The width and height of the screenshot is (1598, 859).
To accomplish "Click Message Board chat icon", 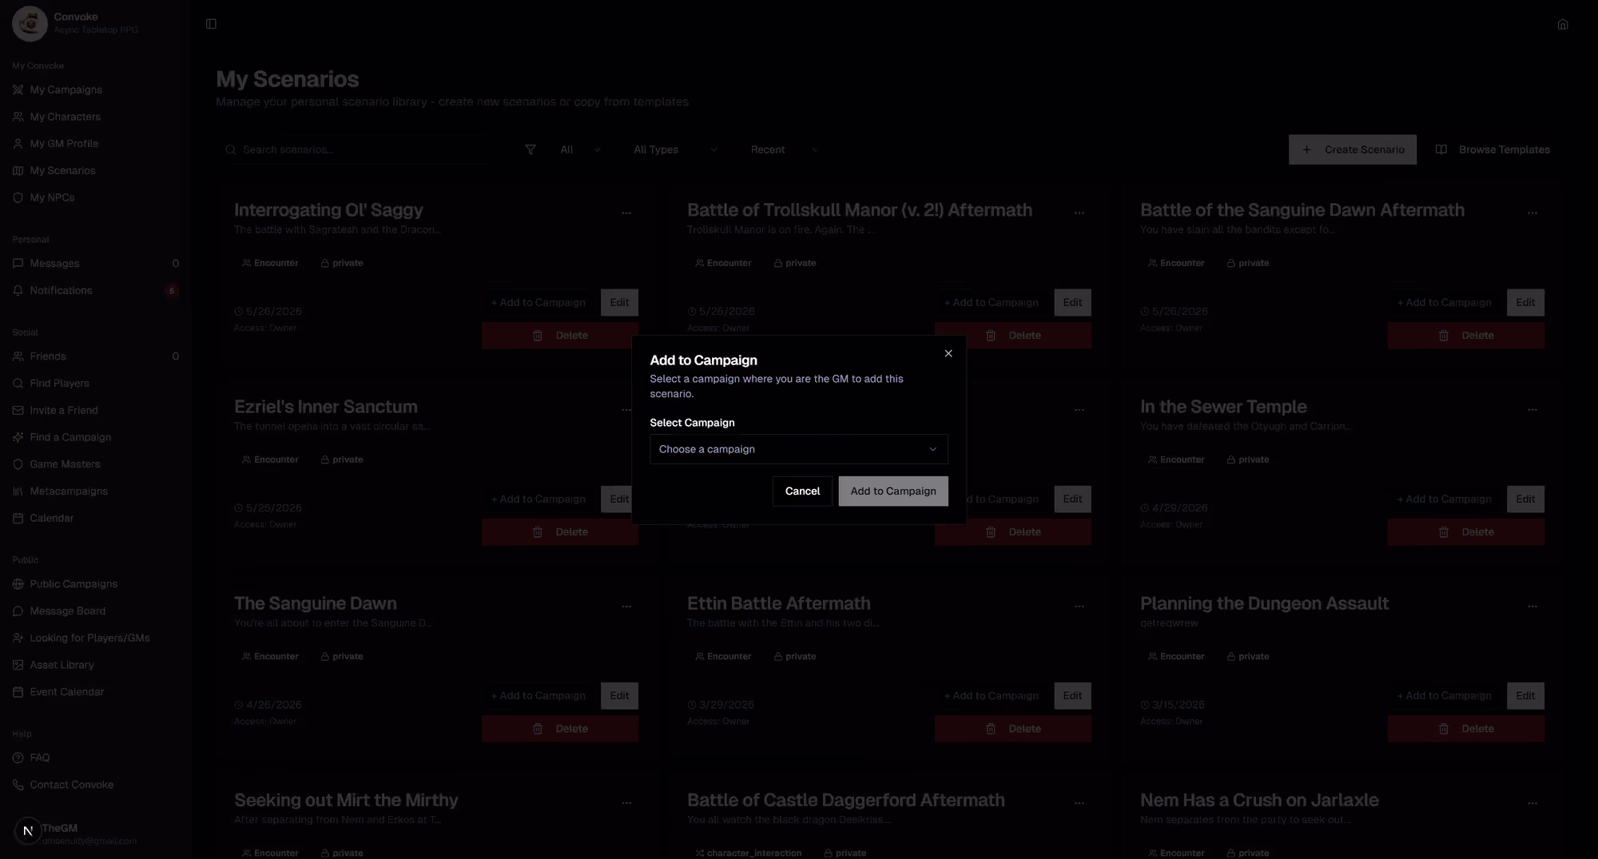I will (18, 611).
